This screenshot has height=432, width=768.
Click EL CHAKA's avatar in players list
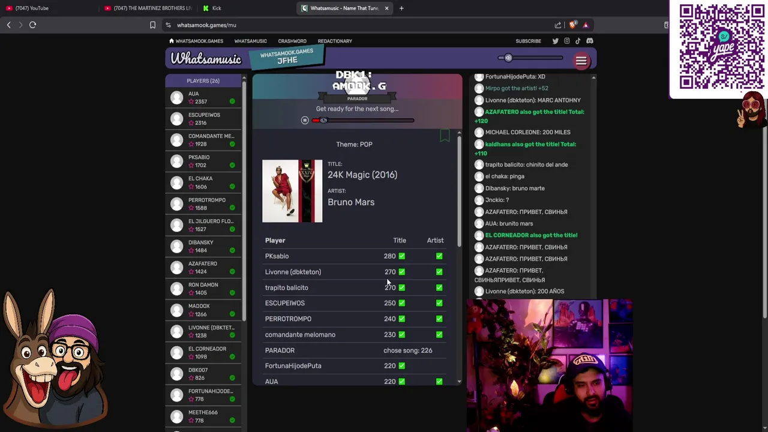(176, 182)
